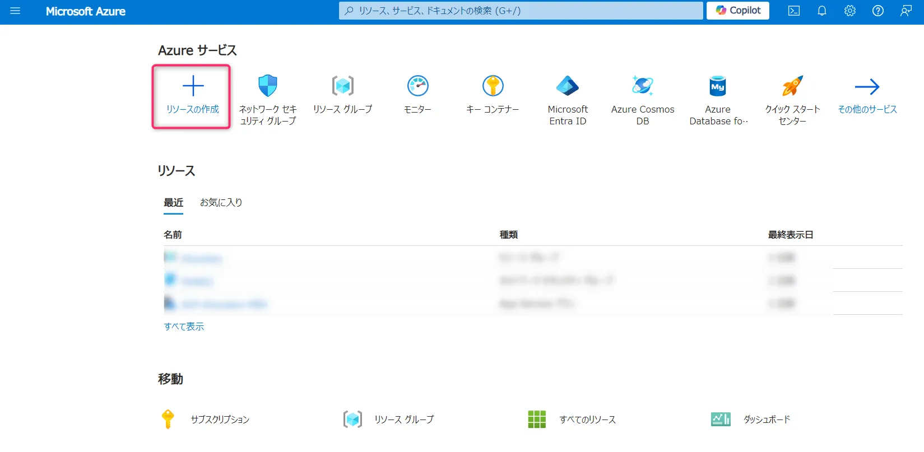
Task: Select the 最近 tab
Action: 174,202
